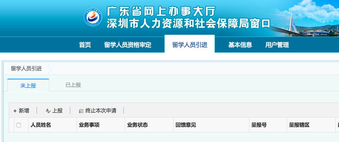Click the 回馈意见 column header

pos(186,125)
